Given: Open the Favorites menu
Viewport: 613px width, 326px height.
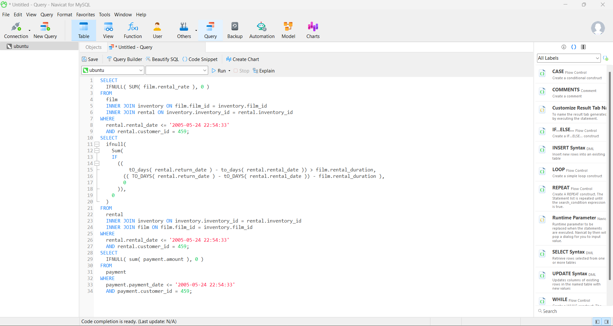Looking at the screenshot, I should tap(85, 15).
